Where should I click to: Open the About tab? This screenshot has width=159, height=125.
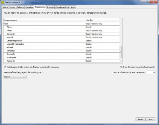pos(73,7)
